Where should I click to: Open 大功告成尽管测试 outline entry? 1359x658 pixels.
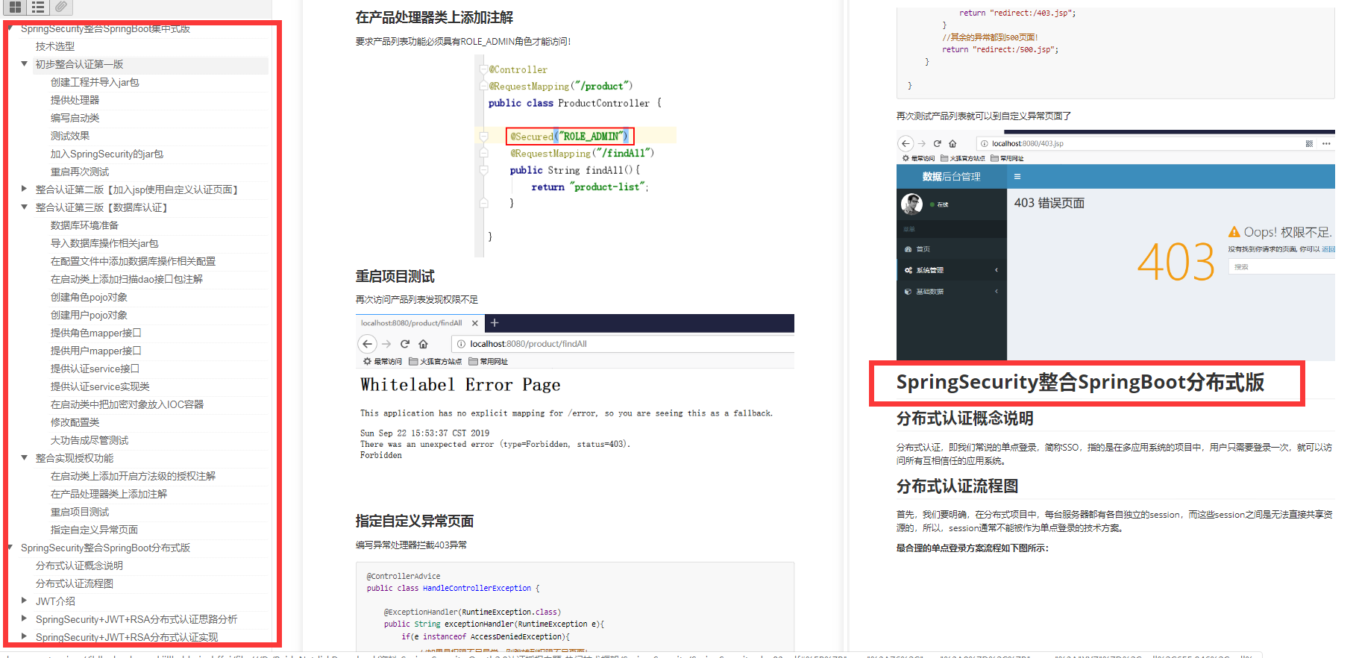pyautogui.click(x=90, y=440)
